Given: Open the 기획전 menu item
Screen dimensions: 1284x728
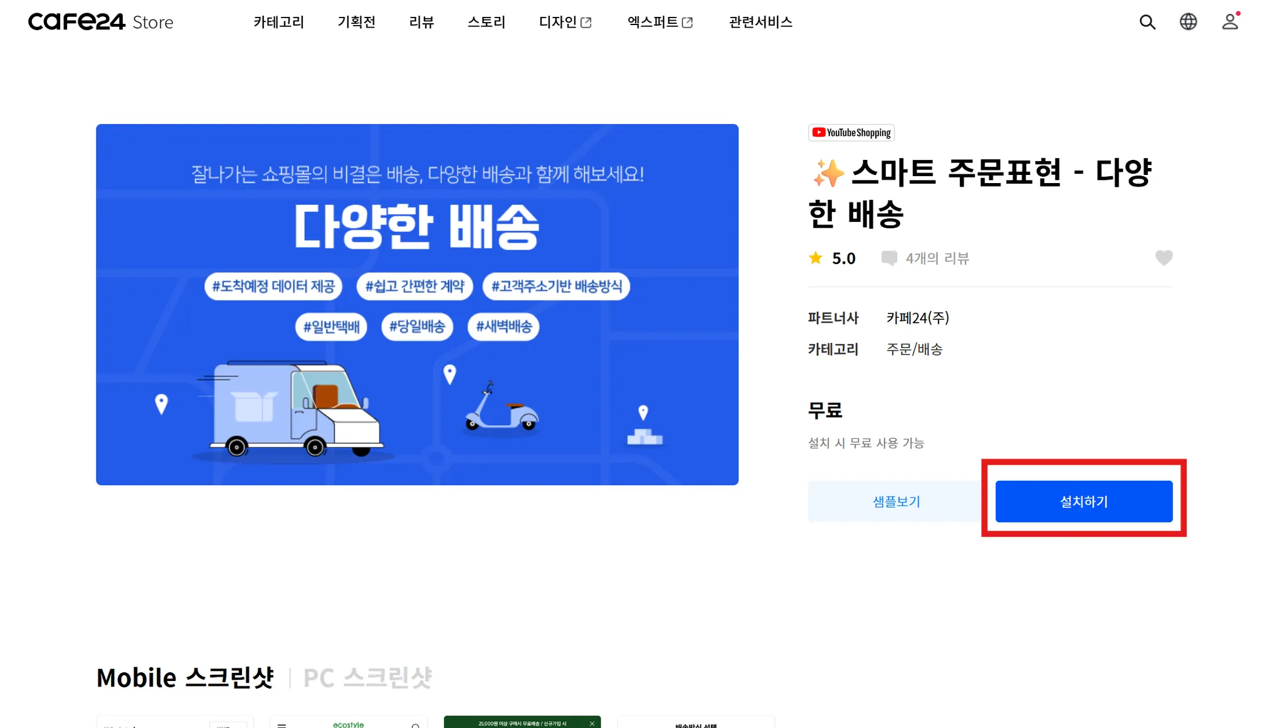Looking at the screenshot, I should coord(356,22).
